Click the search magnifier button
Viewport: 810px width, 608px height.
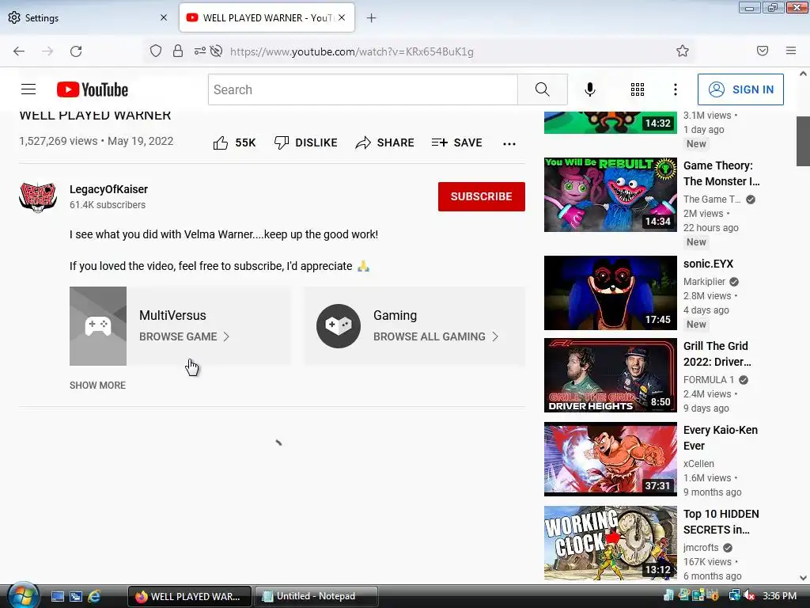[x=543, y=89]
